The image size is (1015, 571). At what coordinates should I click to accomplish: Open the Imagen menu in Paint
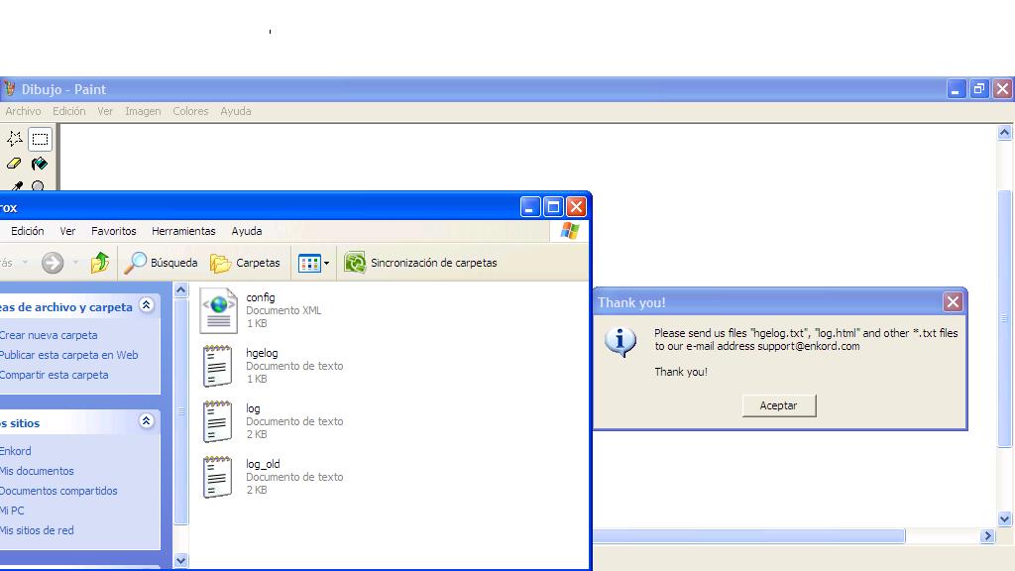[x=143, y=111]
